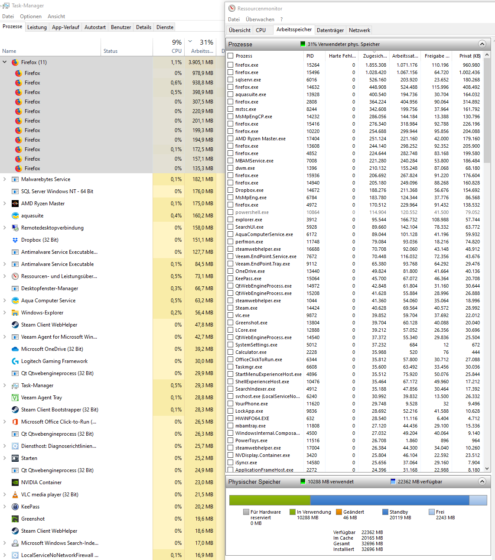Tick the KeePass.exe checkbox
The width and height of the screenshot is (495, 560).
coord(231,278)
